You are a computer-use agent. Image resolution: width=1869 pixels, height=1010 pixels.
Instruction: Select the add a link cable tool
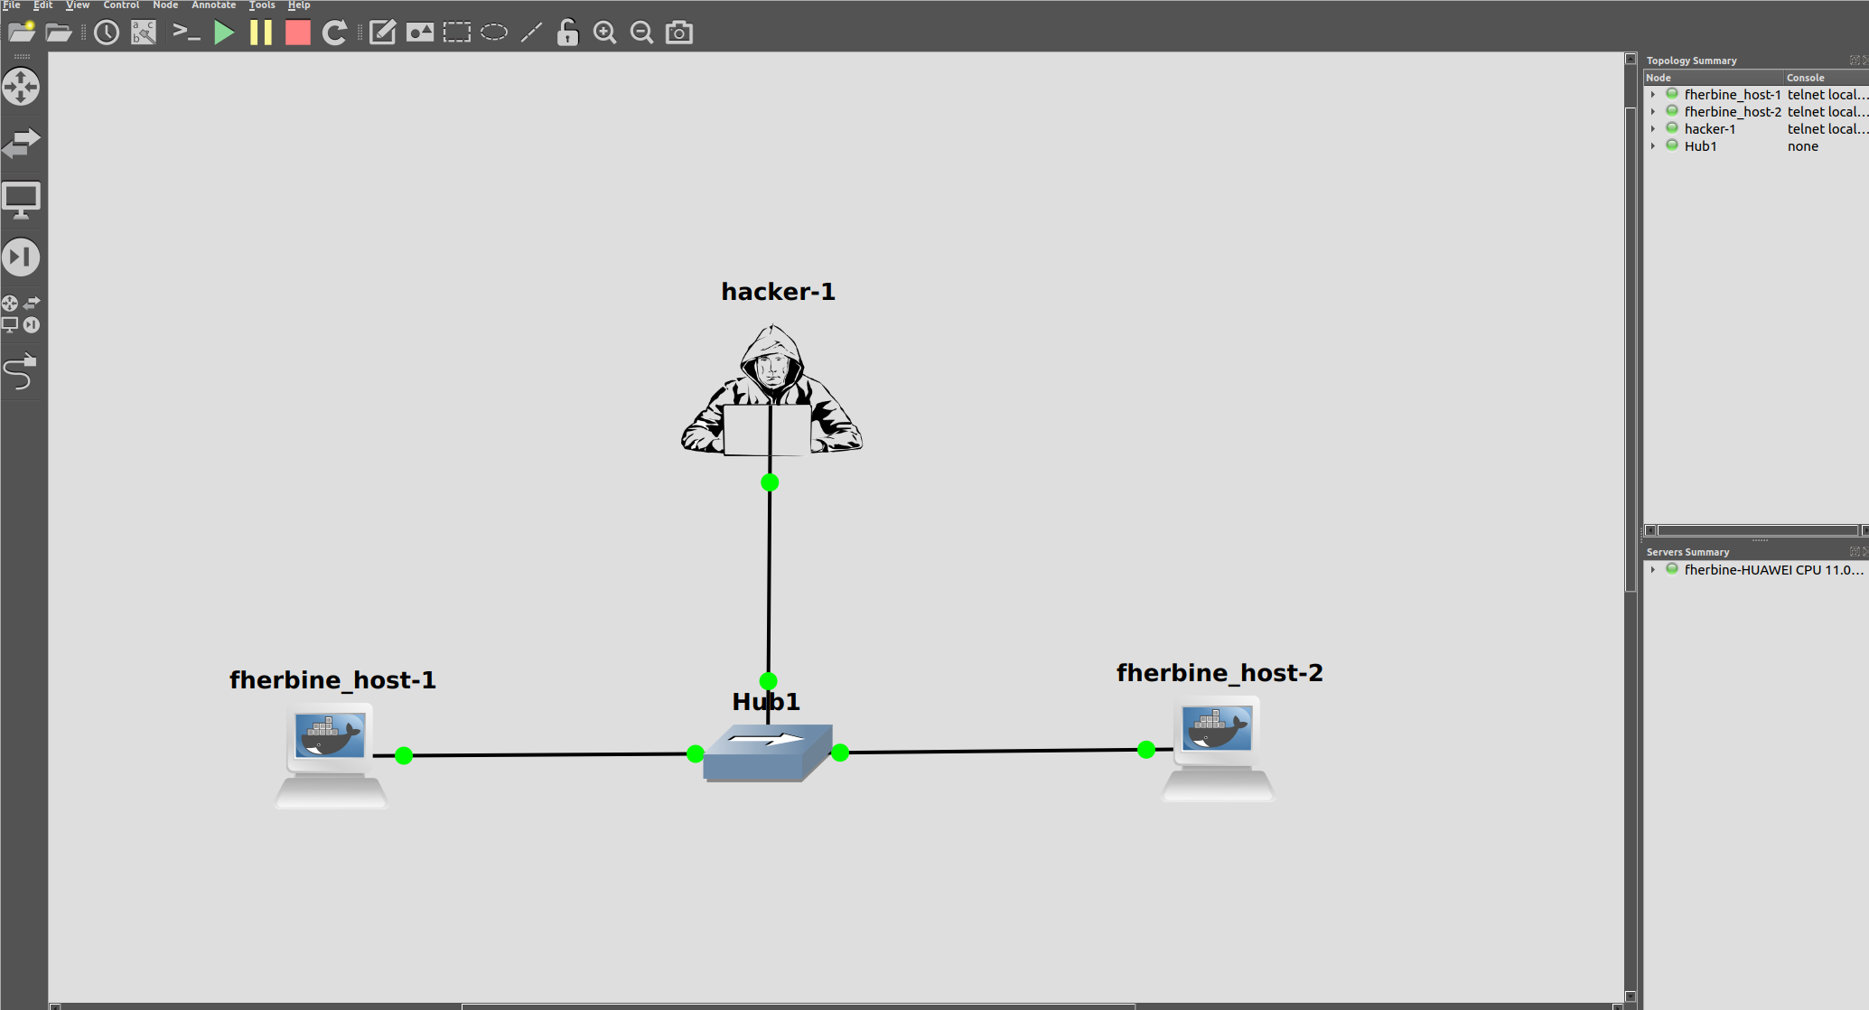[x=21, y=371]
